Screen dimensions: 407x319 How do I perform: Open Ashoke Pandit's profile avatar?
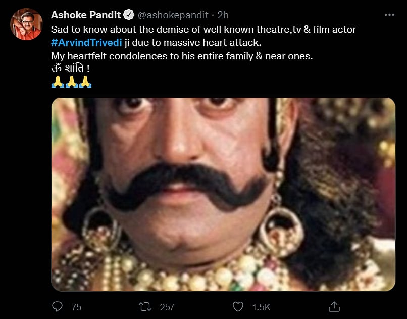(x=26, y=24)
